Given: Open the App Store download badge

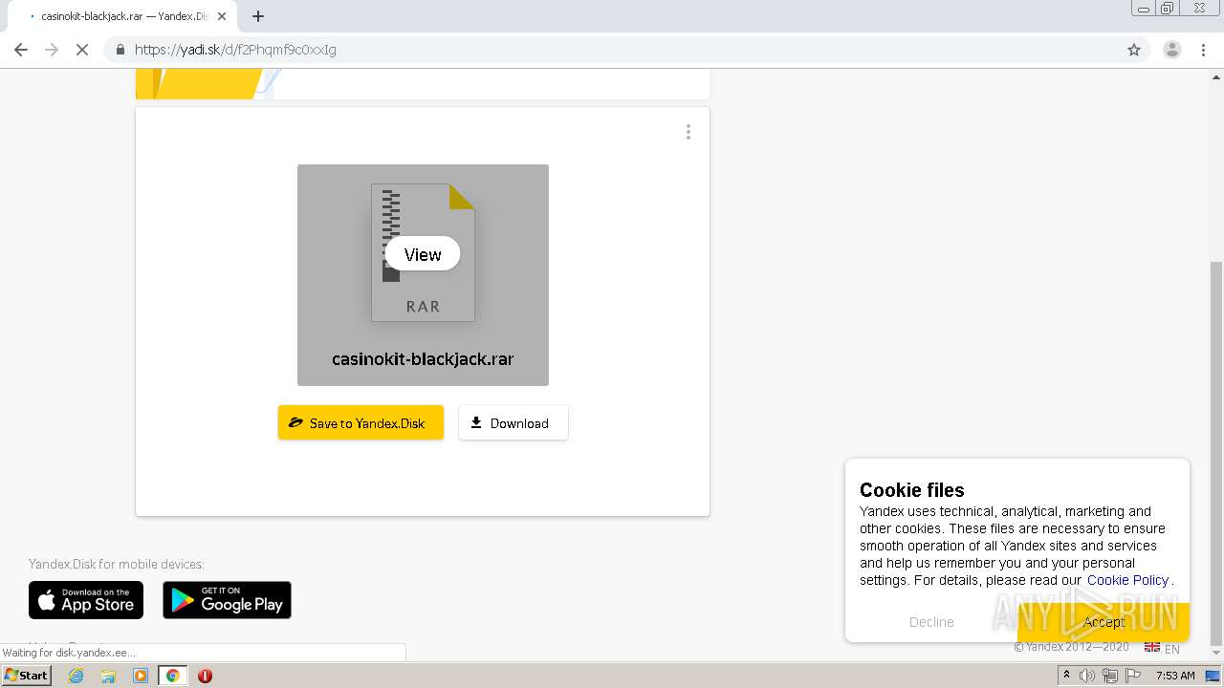Looking at the screenshot, I should (x=86, y=600).
